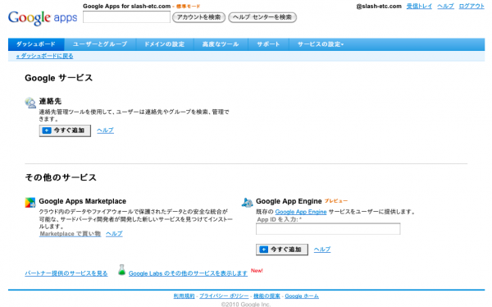This screenshot has height=307, width=492.
Task: Click the Google apps logo
Action: point(43,18)
